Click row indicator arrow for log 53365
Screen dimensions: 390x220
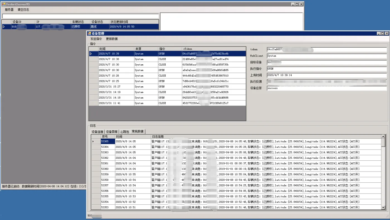(x=93, y=141)
